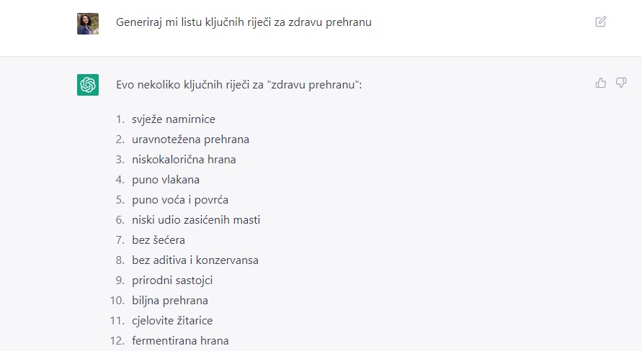Image resolution: width=642 pixels, height=351 pixels.
Task: Click the number 10 list marker
Action: (117, 301)
